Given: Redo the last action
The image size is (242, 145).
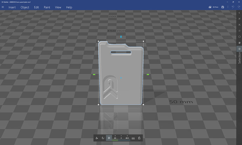Looking at the screenshot, I should coord(239,7).
